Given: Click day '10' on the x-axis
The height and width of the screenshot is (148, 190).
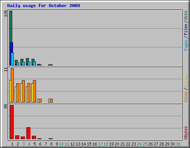Looking at the screenshot, I should click(61, 144).
